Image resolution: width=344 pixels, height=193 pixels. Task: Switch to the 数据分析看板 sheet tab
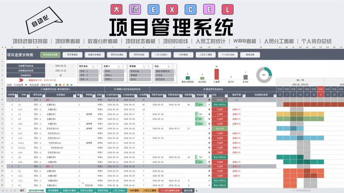69,191
